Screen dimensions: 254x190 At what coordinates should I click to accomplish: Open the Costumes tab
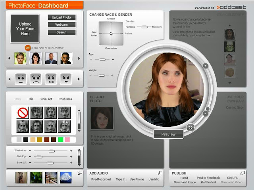tap(65, 99)
